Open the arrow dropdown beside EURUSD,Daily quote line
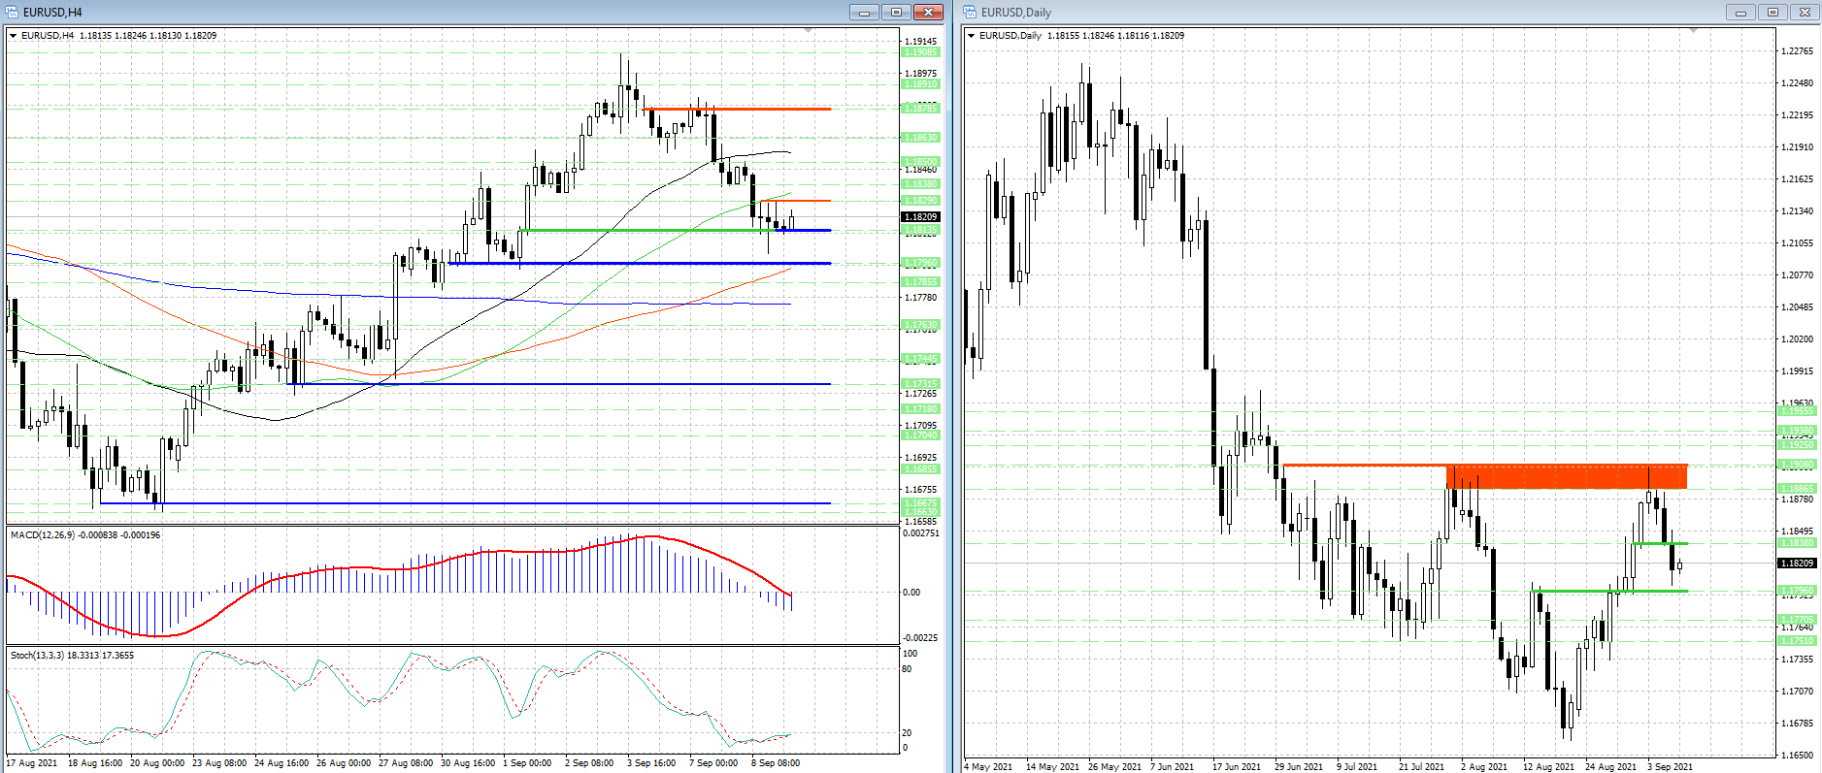 tap(972, 36)
